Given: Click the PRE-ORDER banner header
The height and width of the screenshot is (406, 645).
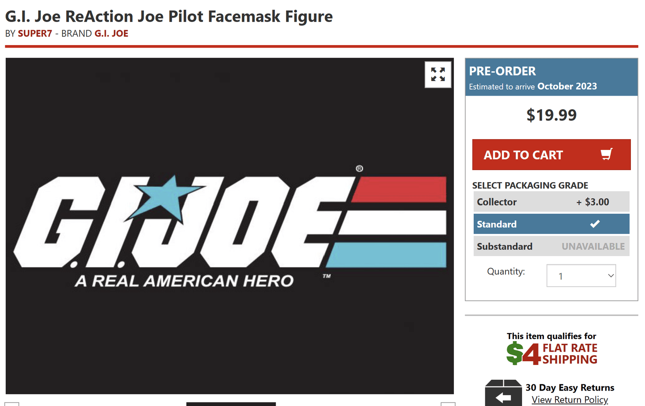Looking at the screenshot, I should point(502,71).
